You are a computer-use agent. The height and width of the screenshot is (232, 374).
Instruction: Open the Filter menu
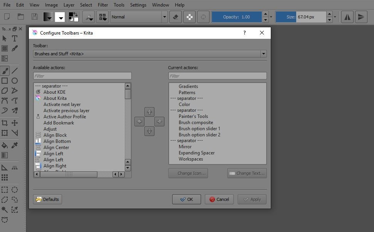point(103,5)
